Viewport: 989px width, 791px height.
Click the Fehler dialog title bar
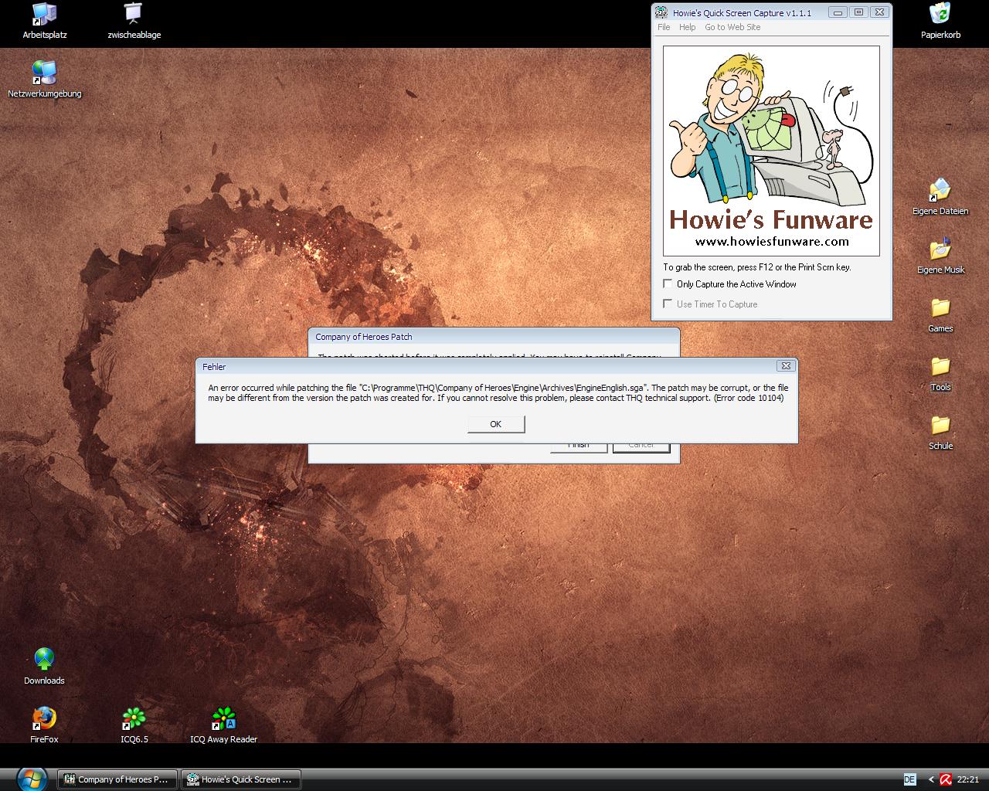coord(496,366)
